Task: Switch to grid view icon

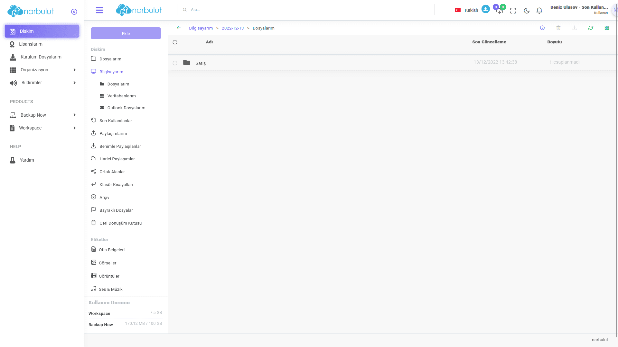Action: coord(607,28)
